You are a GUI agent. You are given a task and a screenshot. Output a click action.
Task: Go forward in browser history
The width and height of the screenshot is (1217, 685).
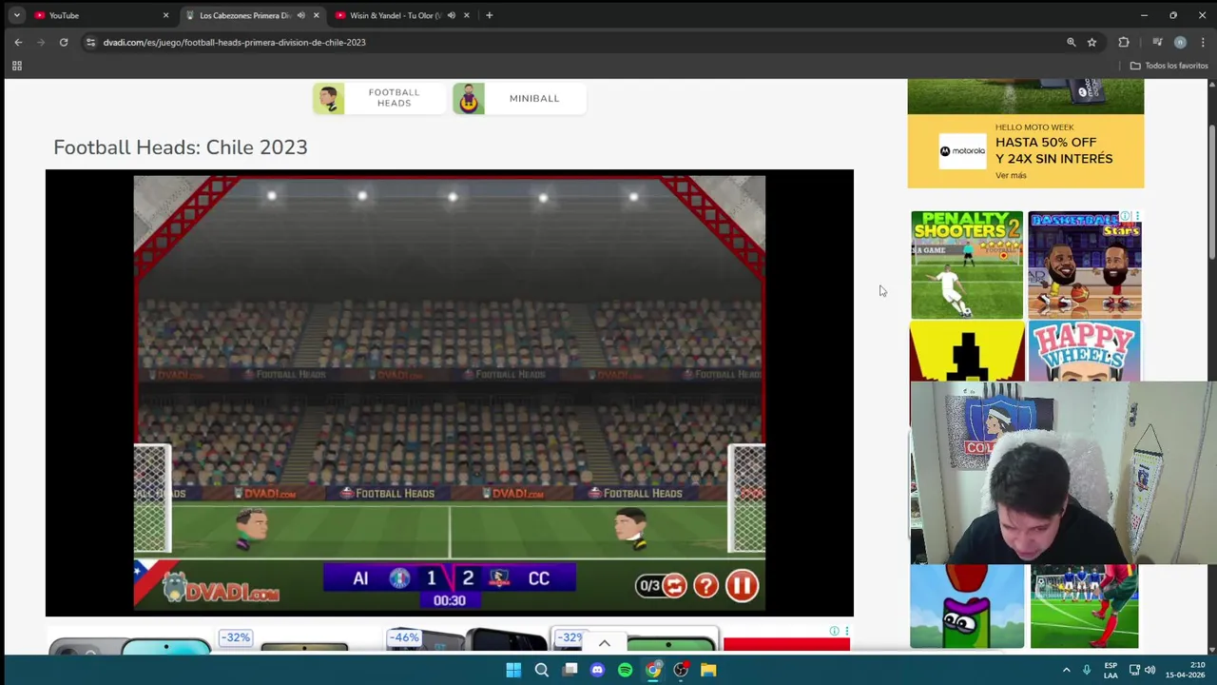(41, 42)
